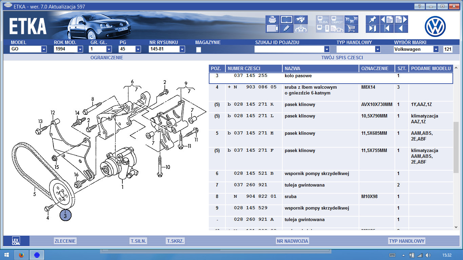Click the ZLECENIE button
The height and width of the screenshot is (260, 463).
pos(65,241)
